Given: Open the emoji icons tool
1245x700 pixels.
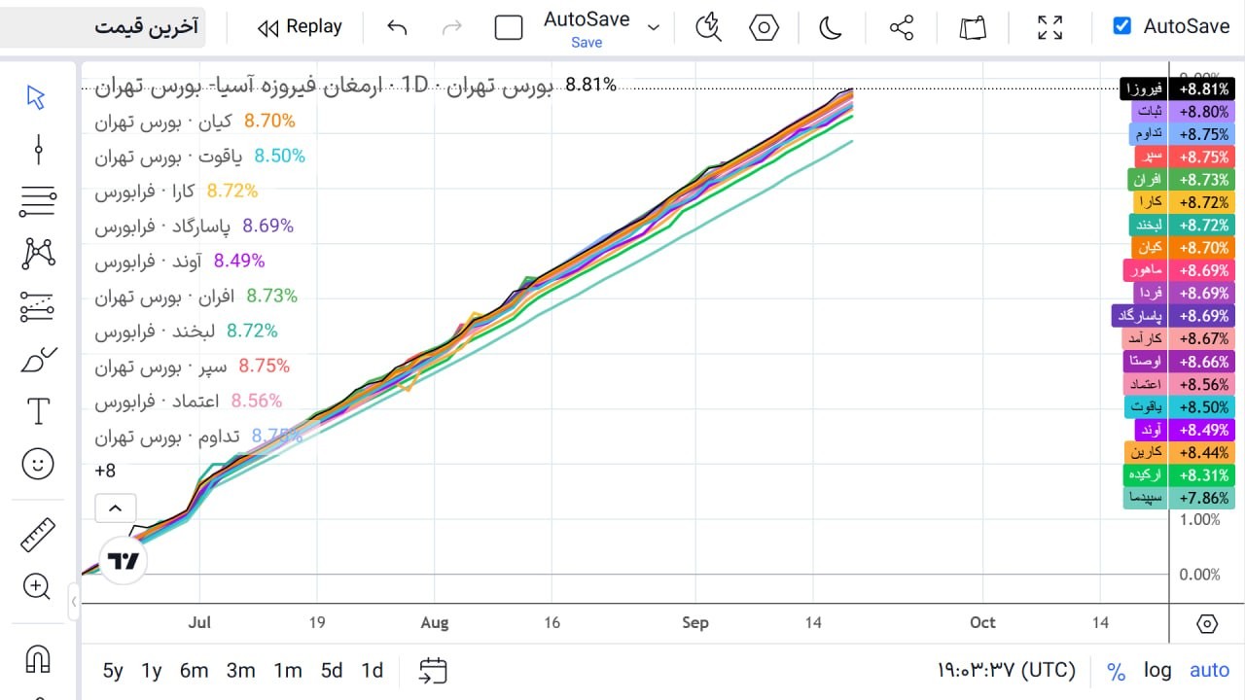Looking at the screenshot, I should [x=38, y=465].
